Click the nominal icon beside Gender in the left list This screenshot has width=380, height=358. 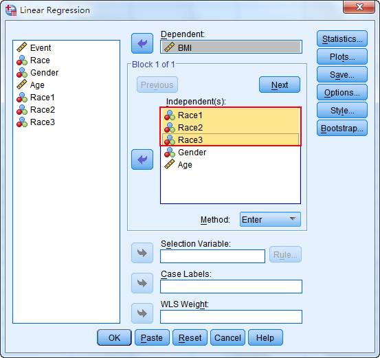(22, 72)
